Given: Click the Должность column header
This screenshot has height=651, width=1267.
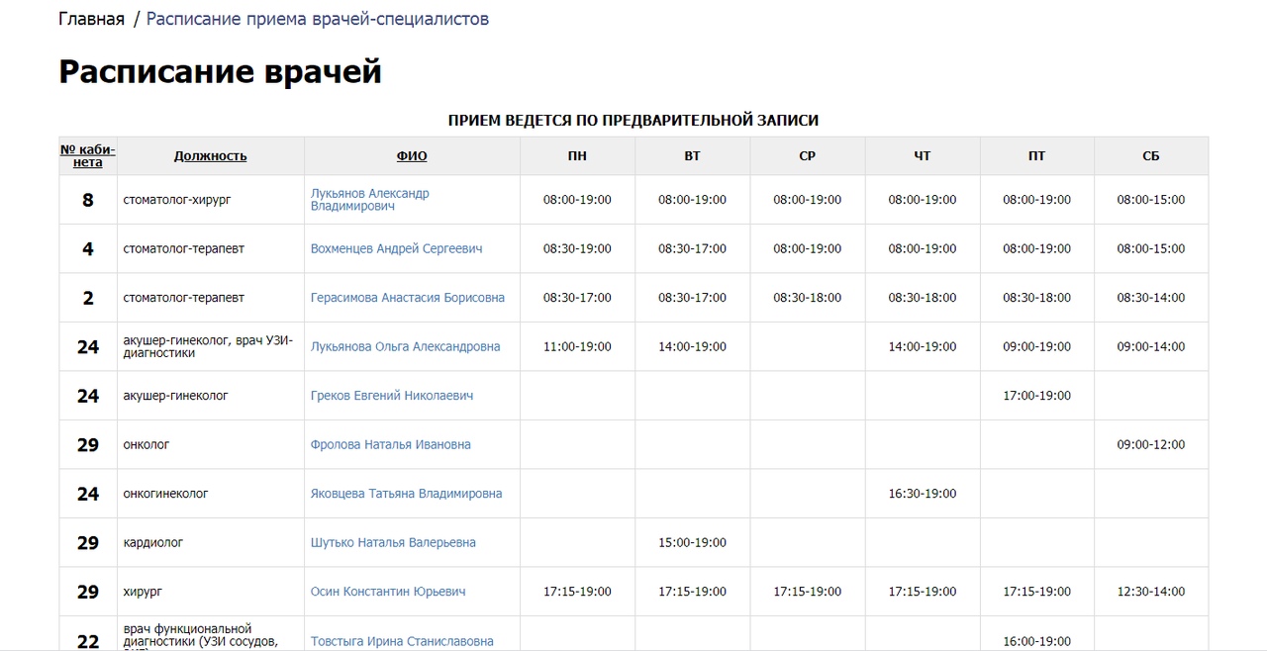Looking at the screenshot, I should pyautogui.click(x=211, y=156).
